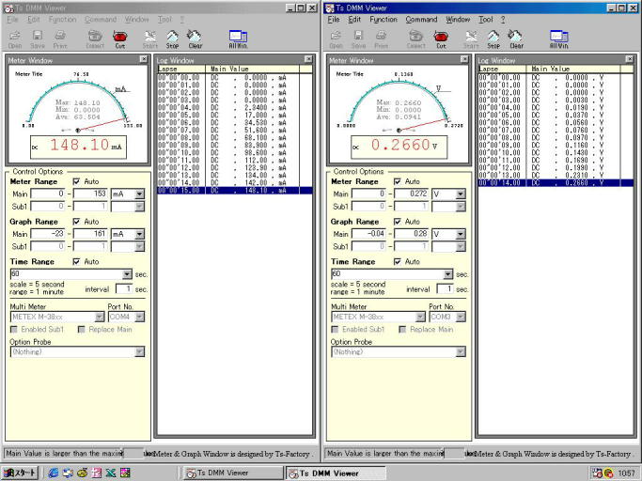Toggle Graph Range Auto checkbox in right viewer
Image resolution: width=642 pixels, height=481 pixels.
click(398, 222)
